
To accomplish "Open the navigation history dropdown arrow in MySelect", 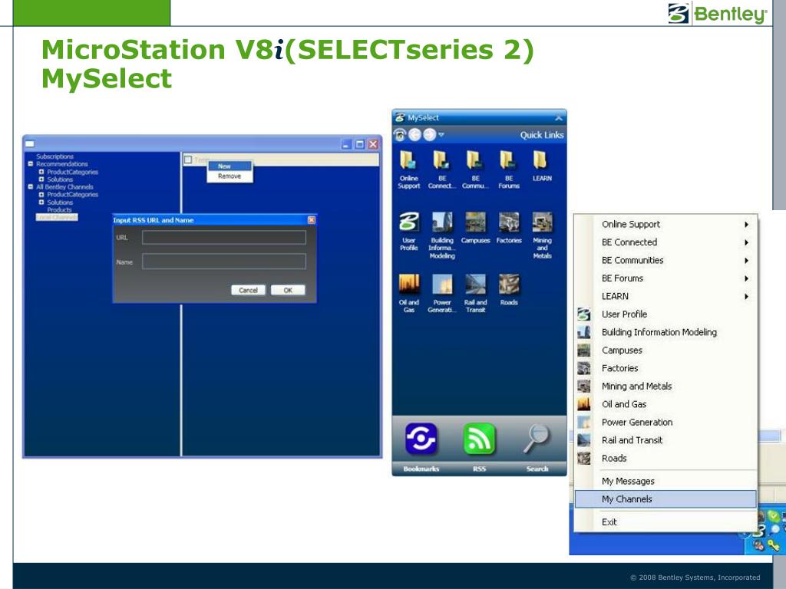I will coord(441,135).
